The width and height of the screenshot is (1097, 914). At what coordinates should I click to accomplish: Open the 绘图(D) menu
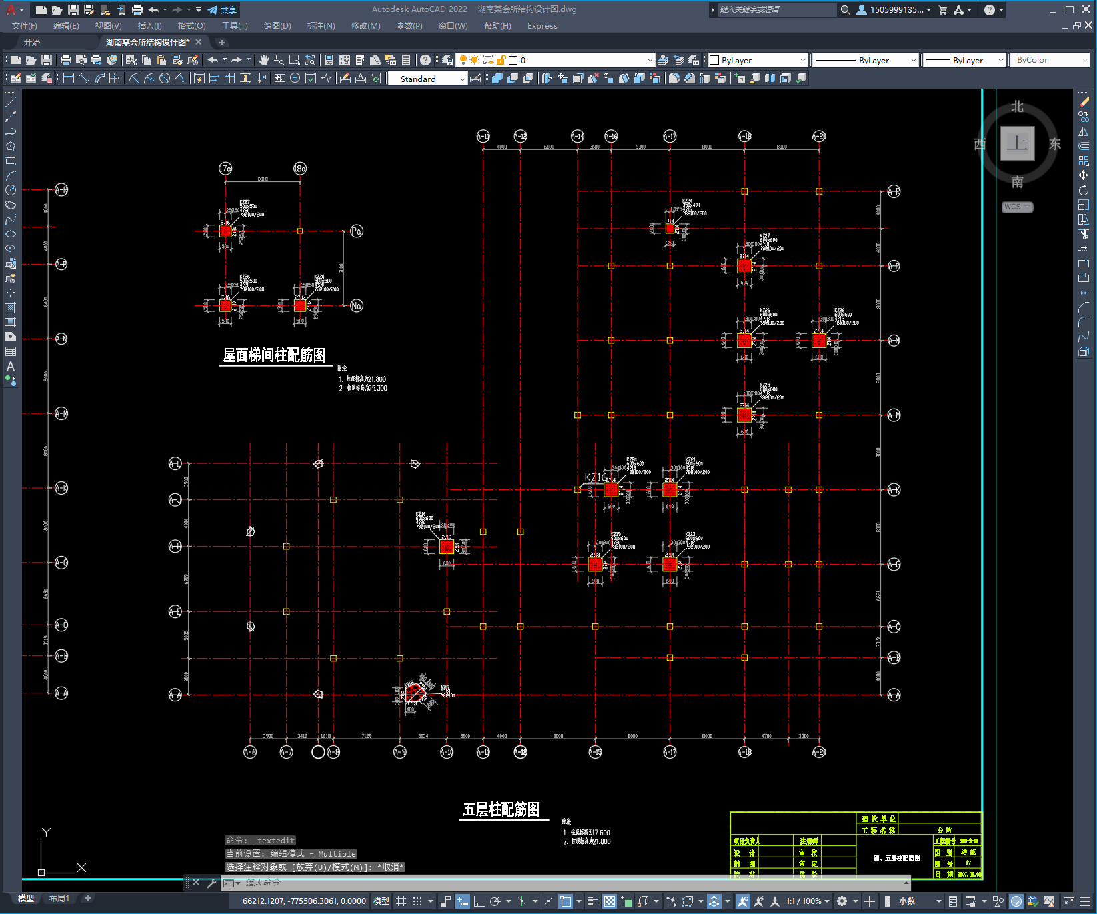[x=277, y=26]
